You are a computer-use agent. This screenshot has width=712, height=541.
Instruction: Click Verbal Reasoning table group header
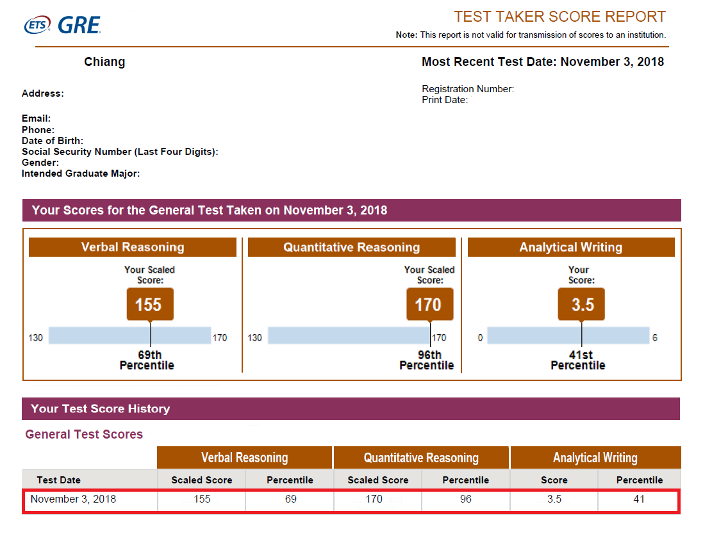point(244,458)
